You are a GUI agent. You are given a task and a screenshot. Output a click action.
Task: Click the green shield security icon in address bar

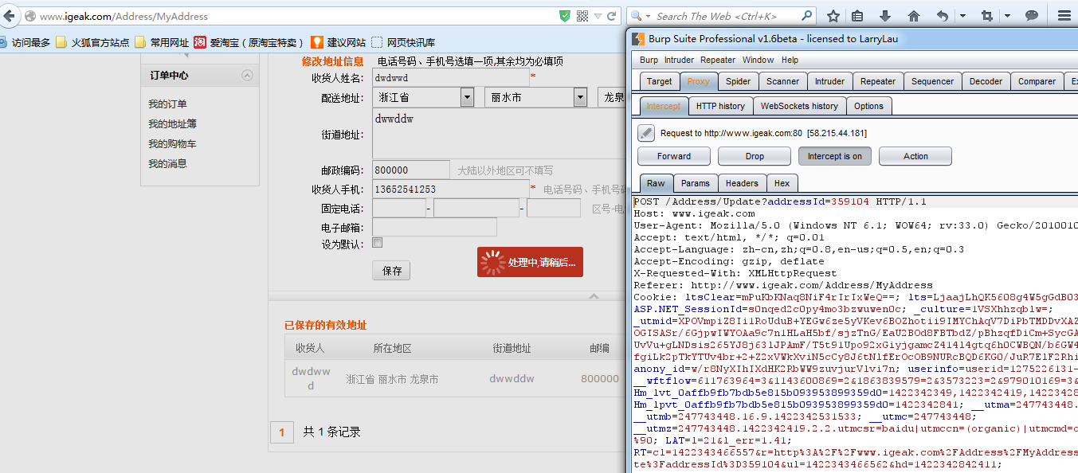(x=565, y=16)
